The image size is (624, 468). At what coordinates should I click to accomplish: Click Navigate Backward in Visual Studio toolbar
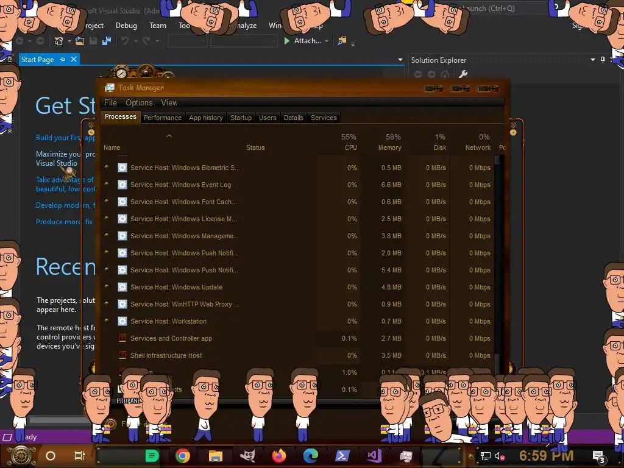(x=19, y=41)
